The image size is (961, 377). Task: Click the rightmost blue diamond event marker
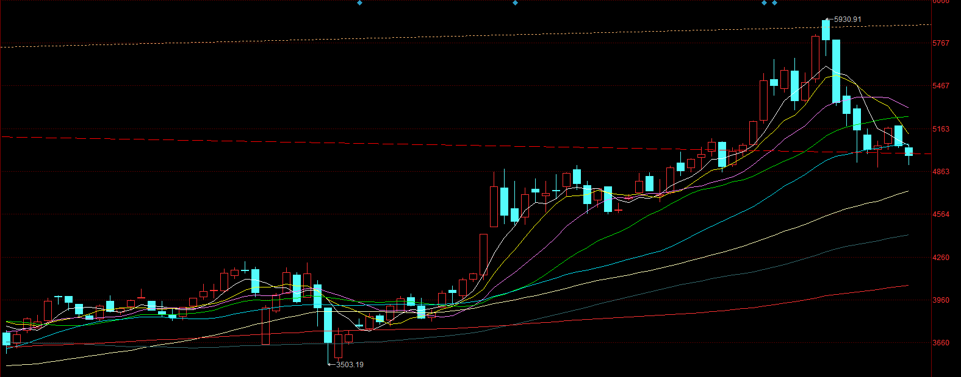774,3
